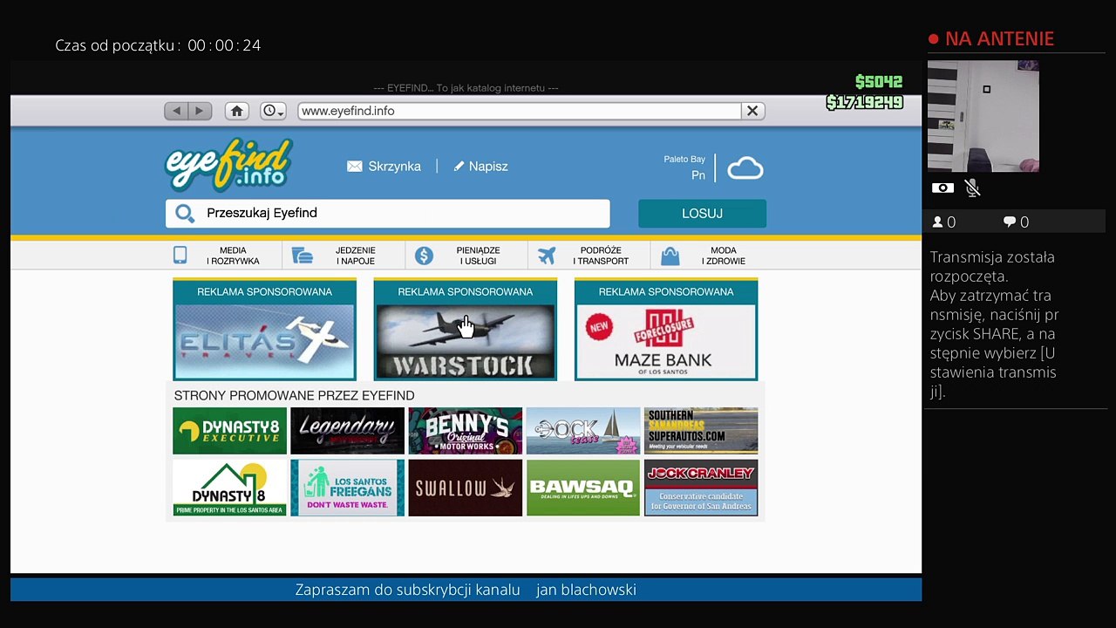Open the Jedzenie i Napoje category
Image resolution: width=1116 pixels, height=628 pixels.
tap(343, 256)
